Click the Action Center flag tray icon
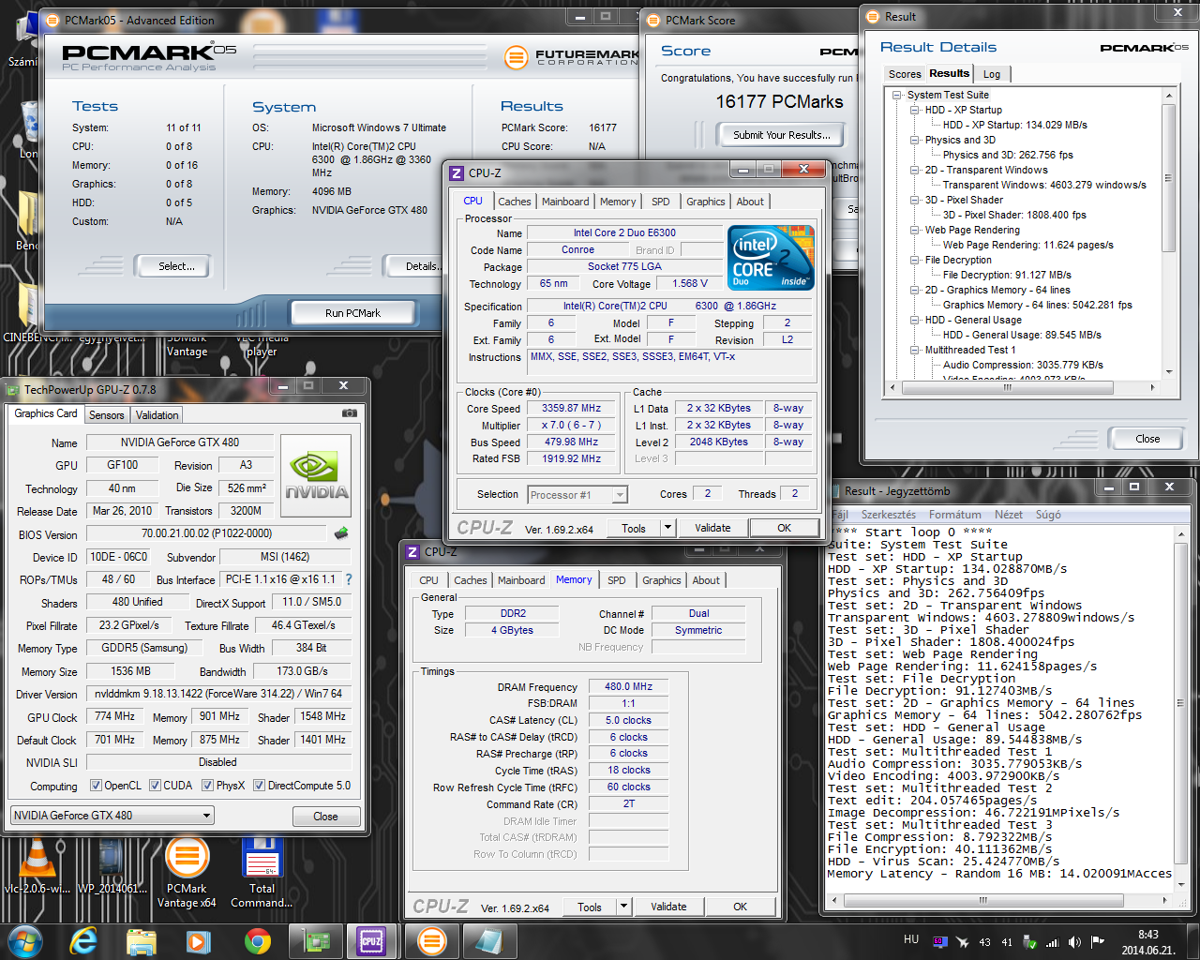 click(x=1097, y=942)
